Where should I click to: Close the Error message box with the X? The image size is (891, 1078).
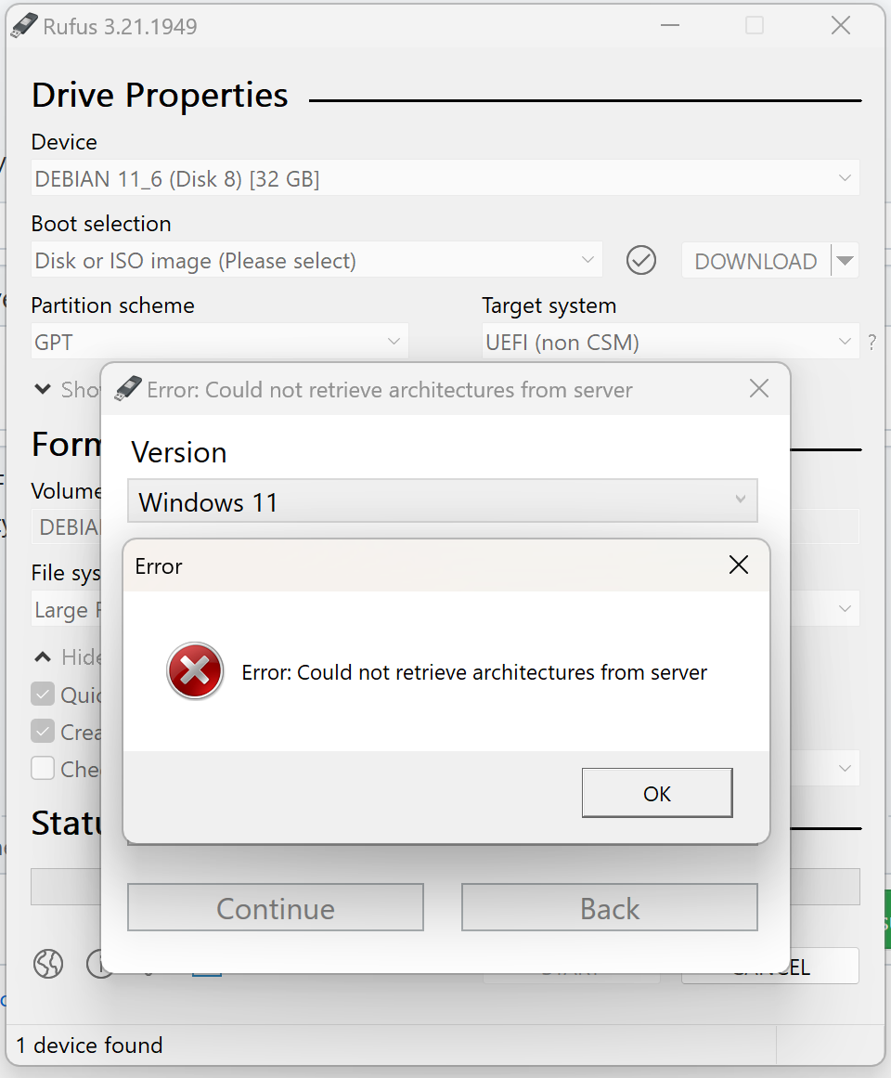pos(738,565)
